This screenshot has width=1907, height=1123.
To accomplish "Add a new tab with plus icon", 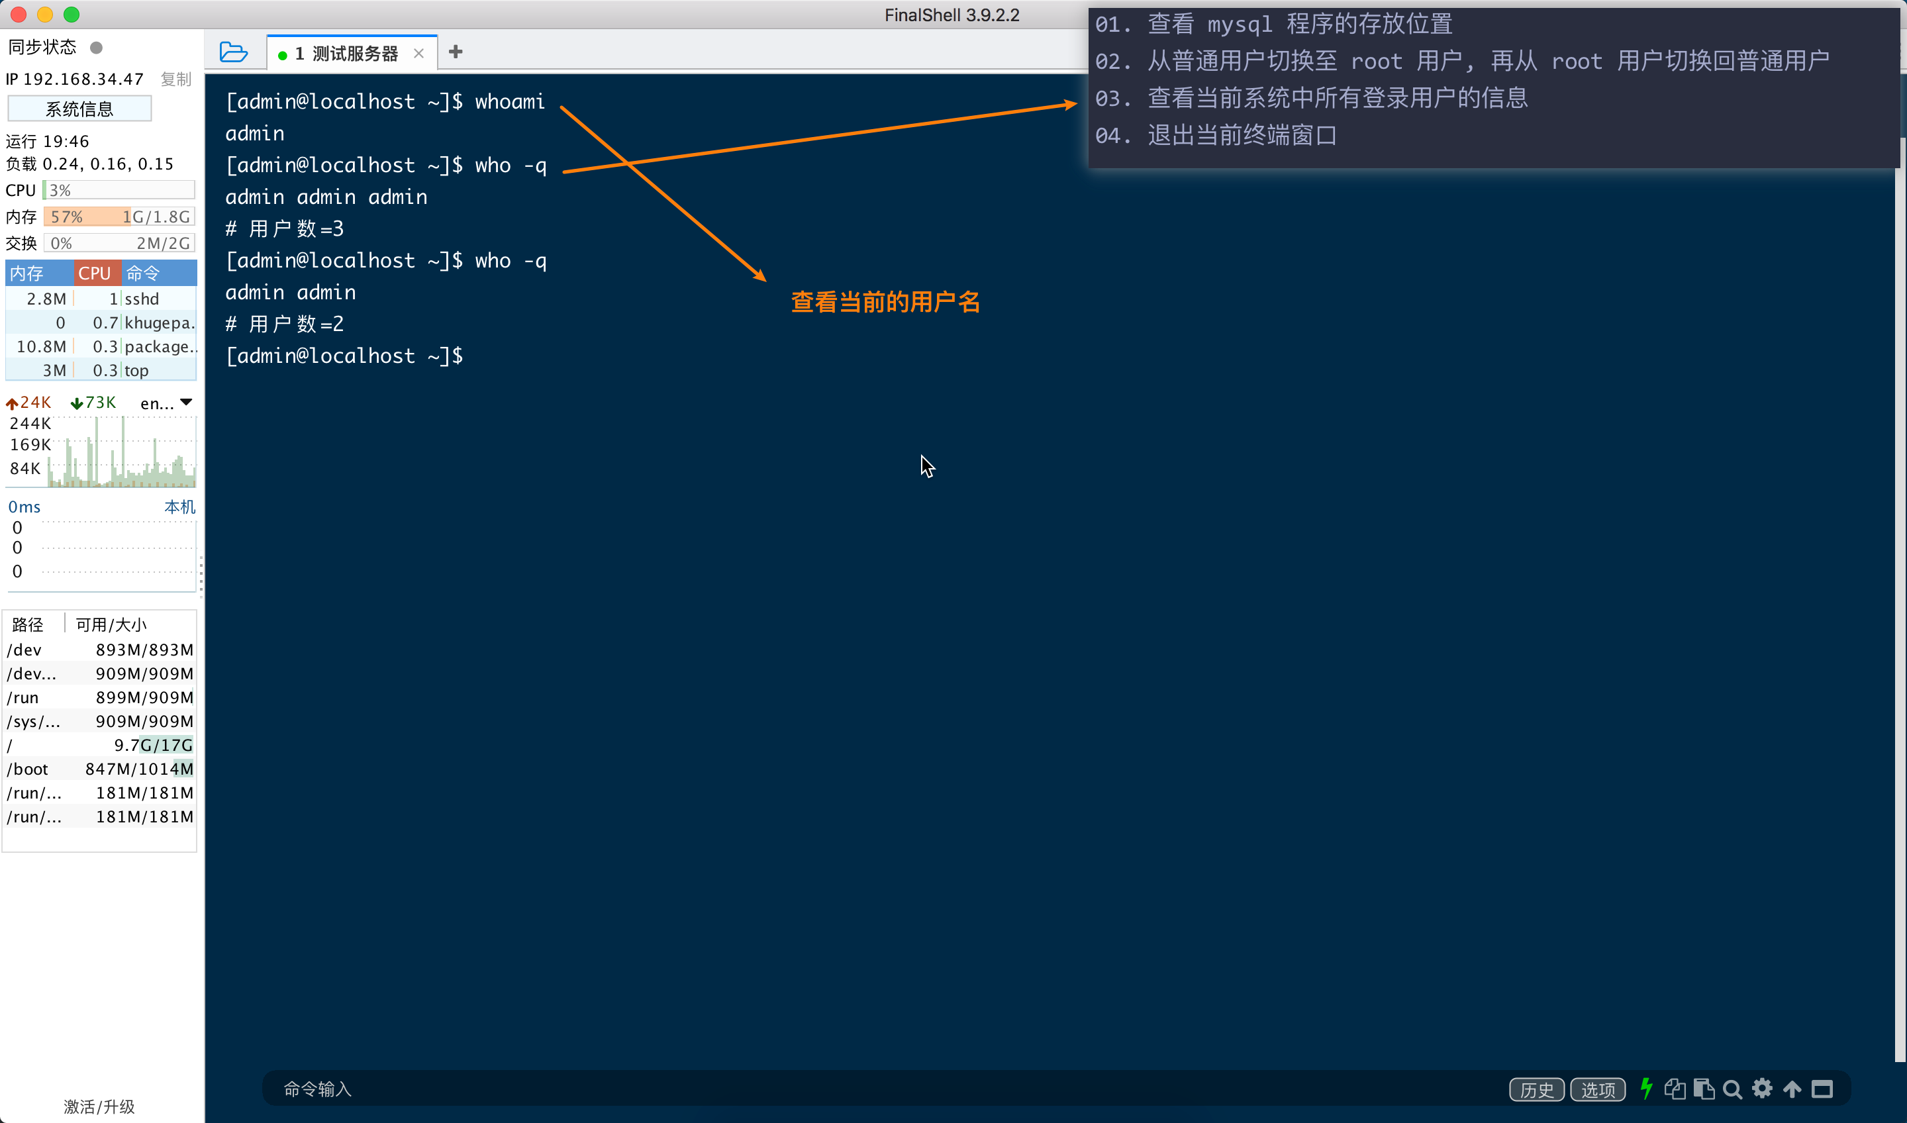I will 456,52.
